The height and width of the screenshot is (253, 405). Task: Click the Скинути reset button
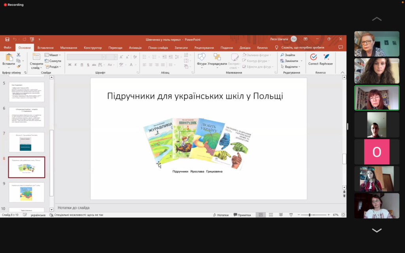(53, 61)
